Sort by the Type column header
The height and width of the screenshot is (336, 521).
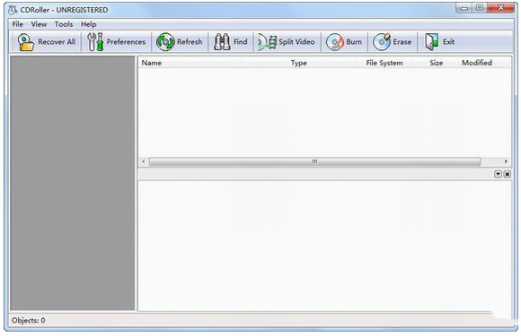click(x=299, y=63)
